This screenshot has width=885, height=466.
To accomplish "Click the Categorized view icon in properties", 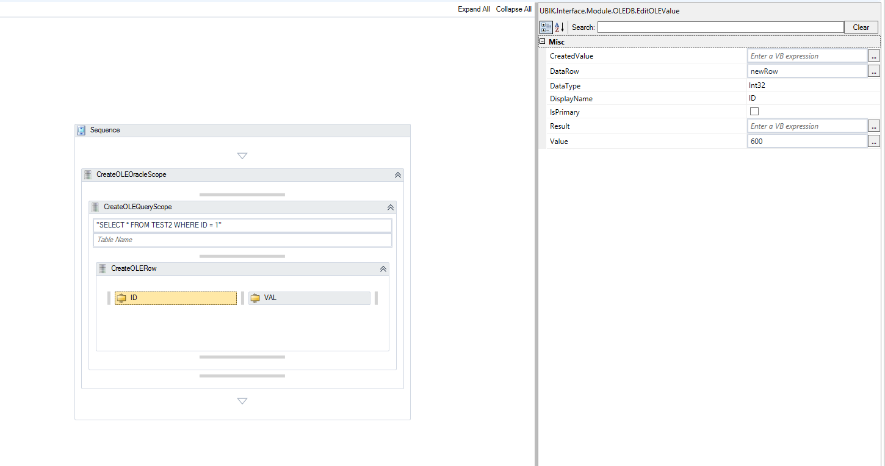I will [x=546, y=27].
